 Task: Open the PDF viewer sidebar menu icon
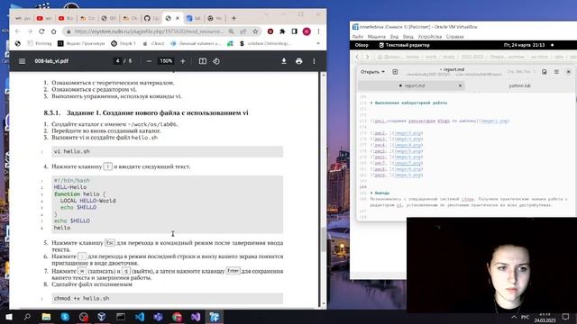tap(22, 61)
